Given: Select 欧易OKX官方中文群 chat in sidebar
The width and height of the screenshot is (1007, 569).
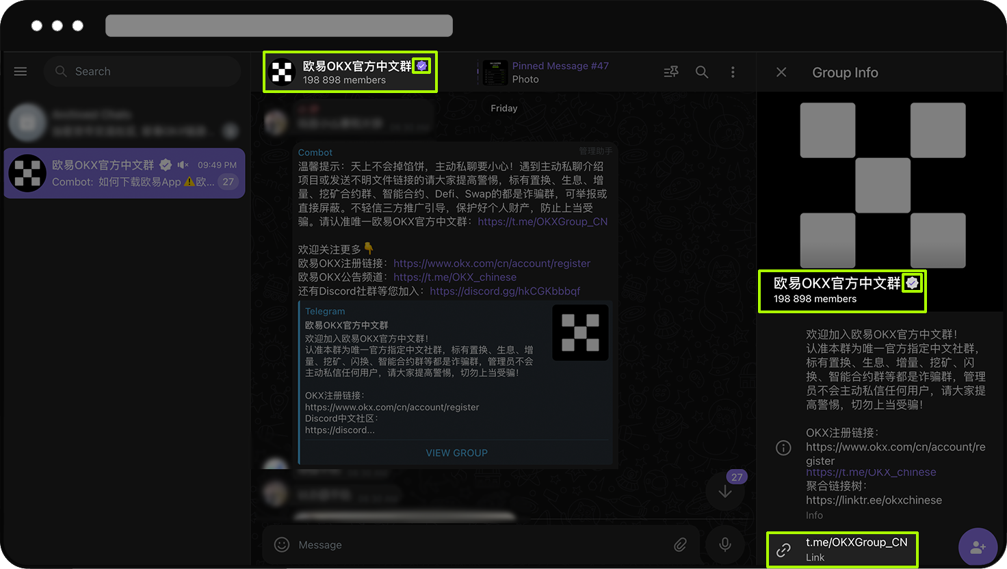Looking at the screenshot, I should pyautogui.click(x=123, y=173).
